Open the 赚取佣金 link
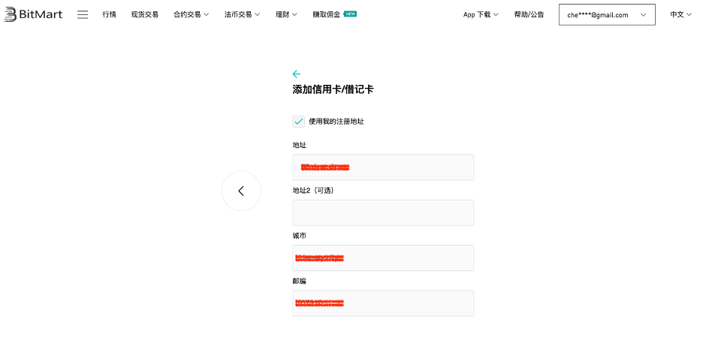Screen dimensions: 703x338 (x=326, y=14)
